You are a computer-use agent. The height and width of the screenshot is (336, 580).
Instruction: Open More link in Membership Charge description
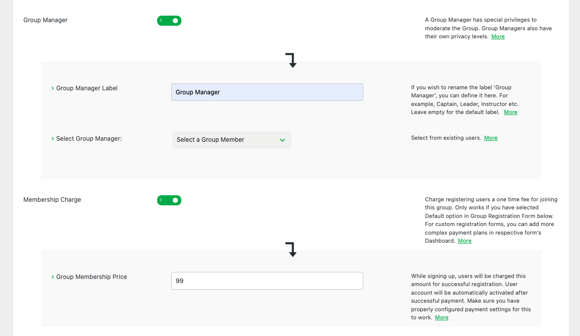coord(464,241)
